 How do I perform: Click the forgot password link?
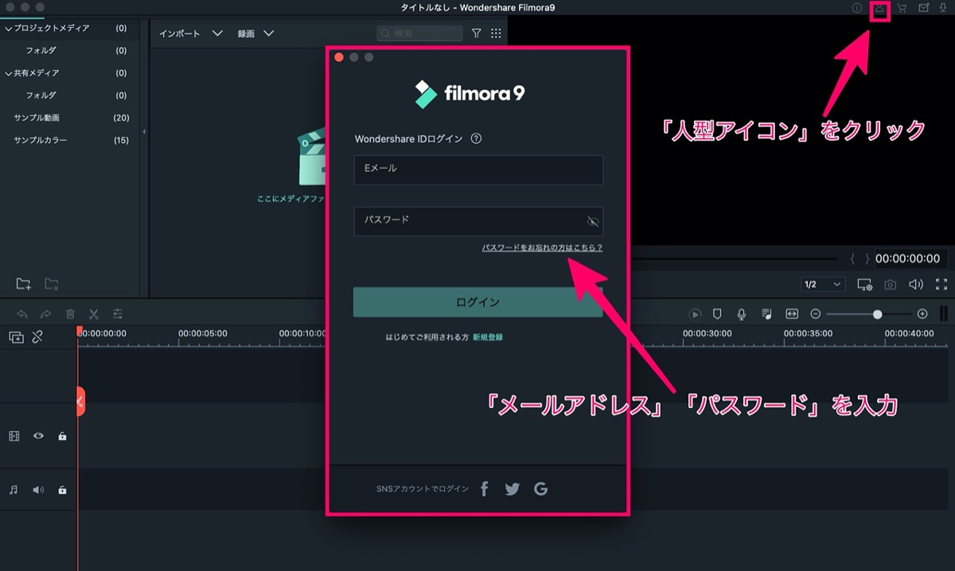tap(542, 248)
